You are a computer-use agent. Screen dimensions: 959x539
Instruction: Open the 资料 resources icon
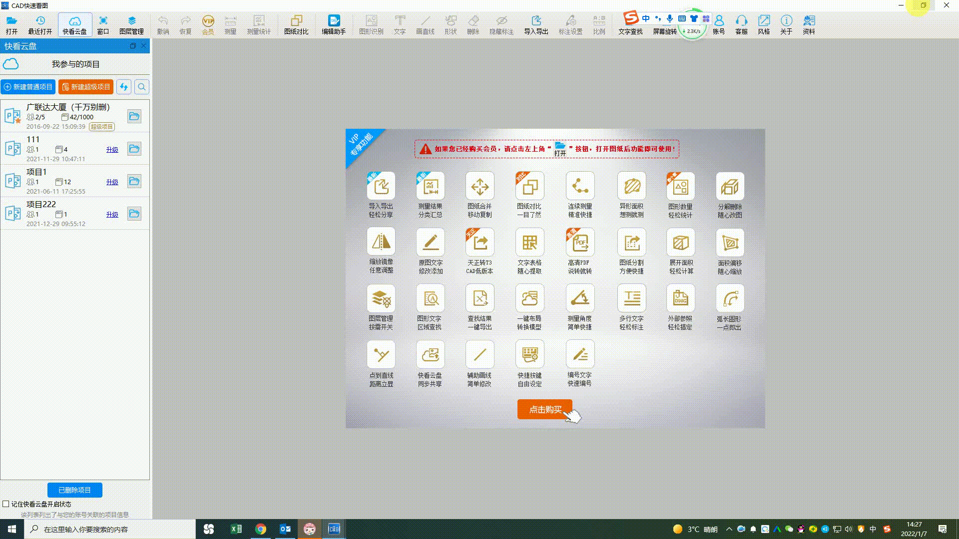point(809,24)
